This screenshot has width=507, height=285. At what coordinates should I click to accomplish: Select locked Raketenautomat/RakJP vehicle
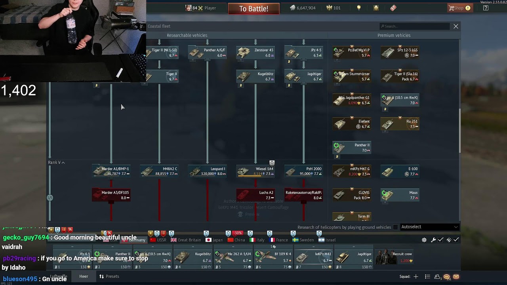tap(303, 195)
